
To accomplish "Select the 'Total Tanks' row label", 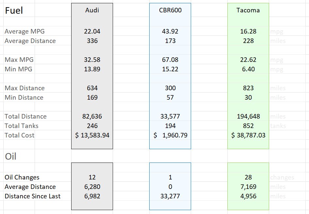I will [x=22, y=126].
